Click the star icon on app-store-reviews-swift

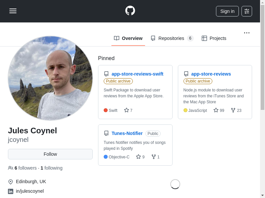[127, 110]
